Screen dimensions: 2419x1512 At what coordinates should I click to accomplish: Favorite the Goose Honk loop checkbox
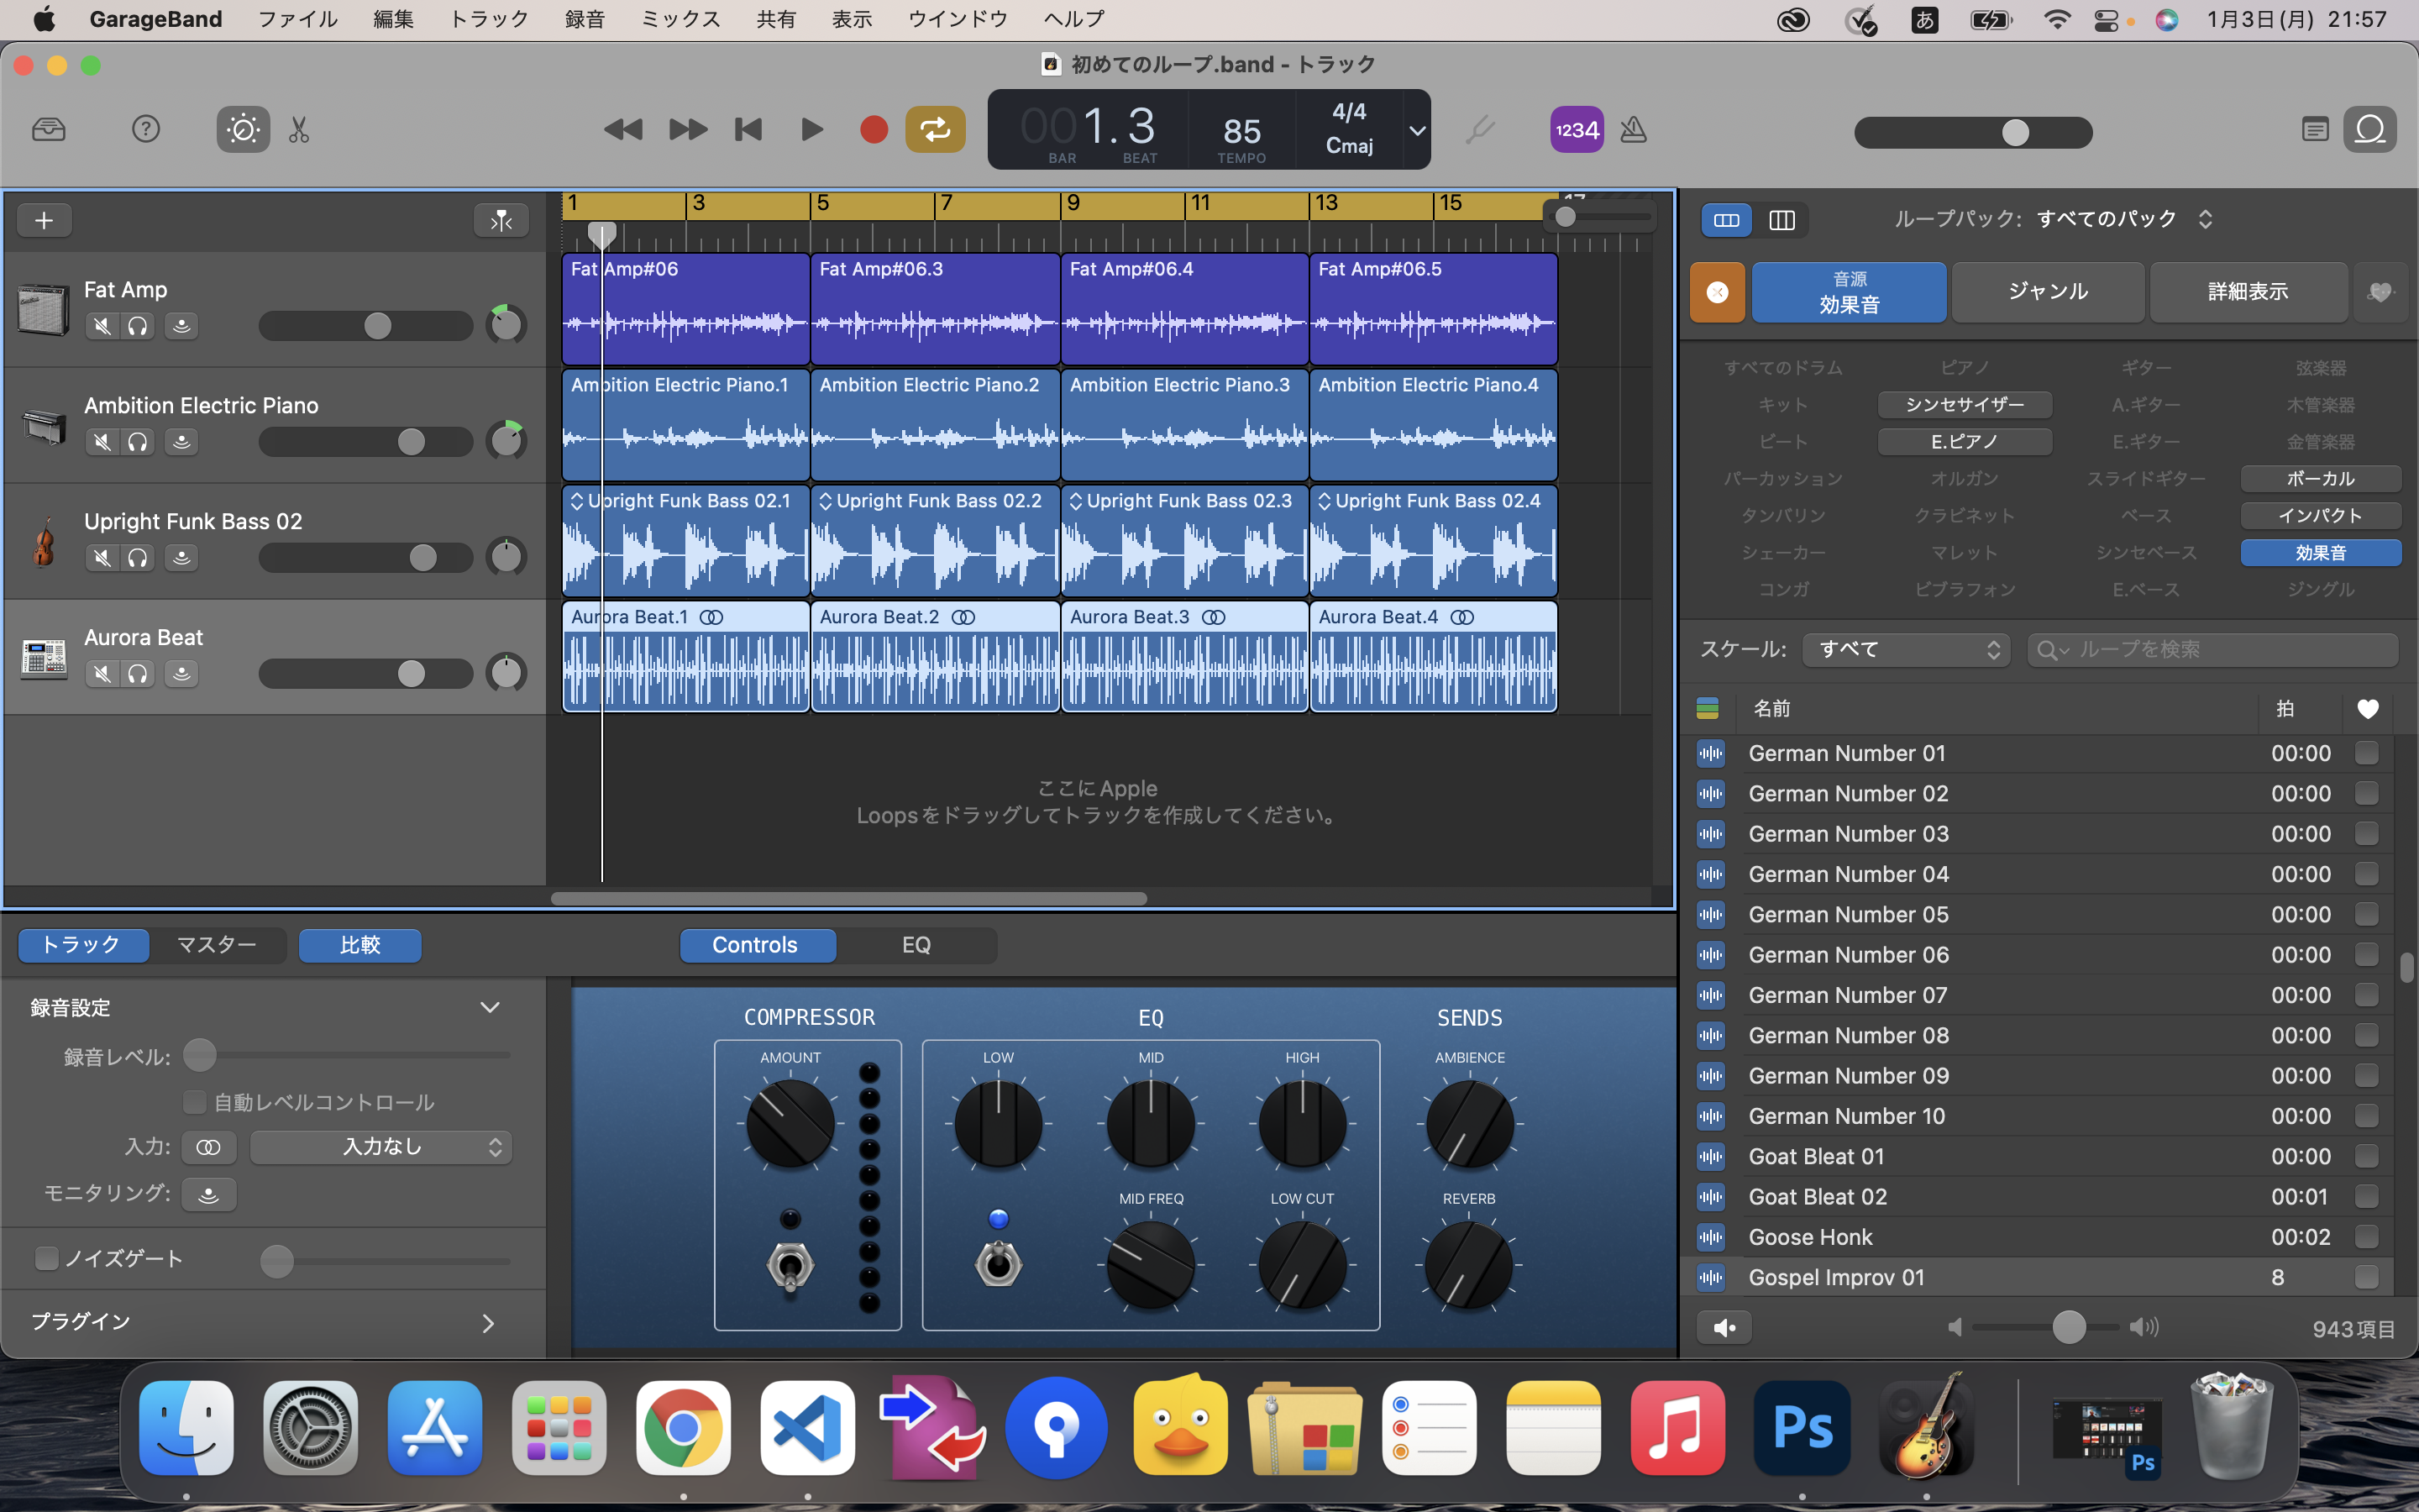click(2366, 1237)
